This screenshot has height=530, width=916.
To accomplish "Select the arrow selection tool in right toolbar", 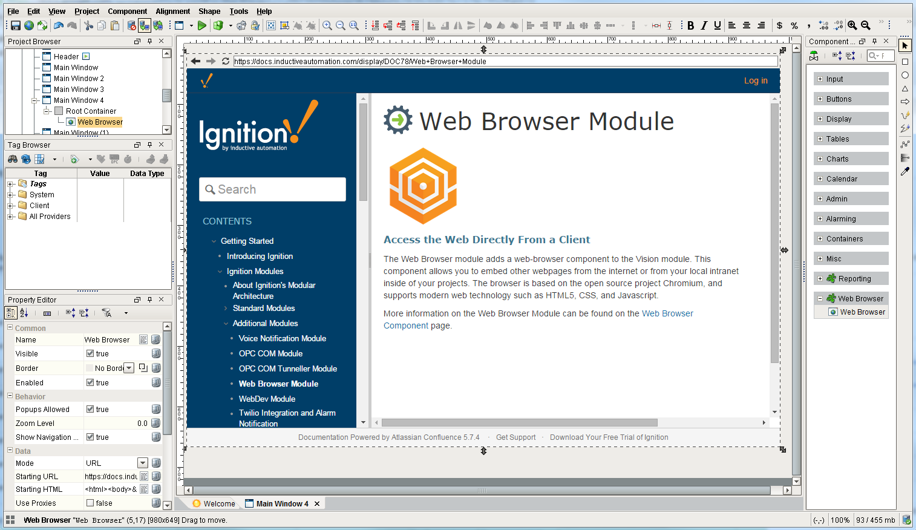I will point(905,46).
